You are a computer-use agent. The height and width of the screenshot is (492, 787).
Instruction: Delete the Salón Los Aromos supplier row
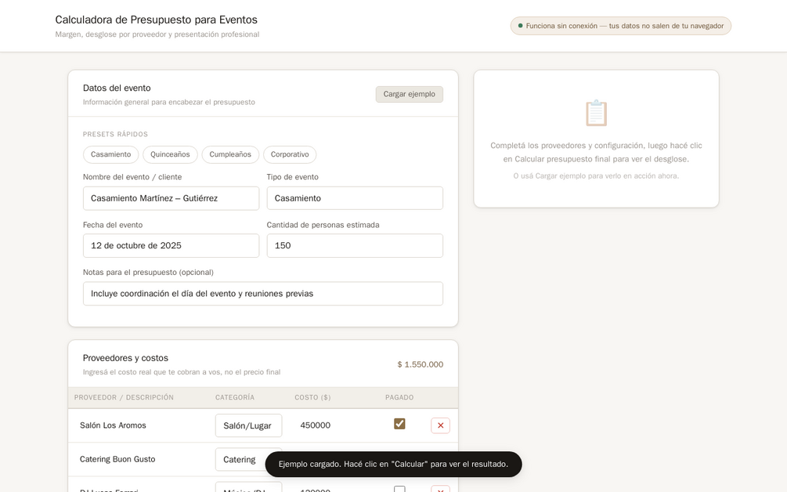click(440, 425)
